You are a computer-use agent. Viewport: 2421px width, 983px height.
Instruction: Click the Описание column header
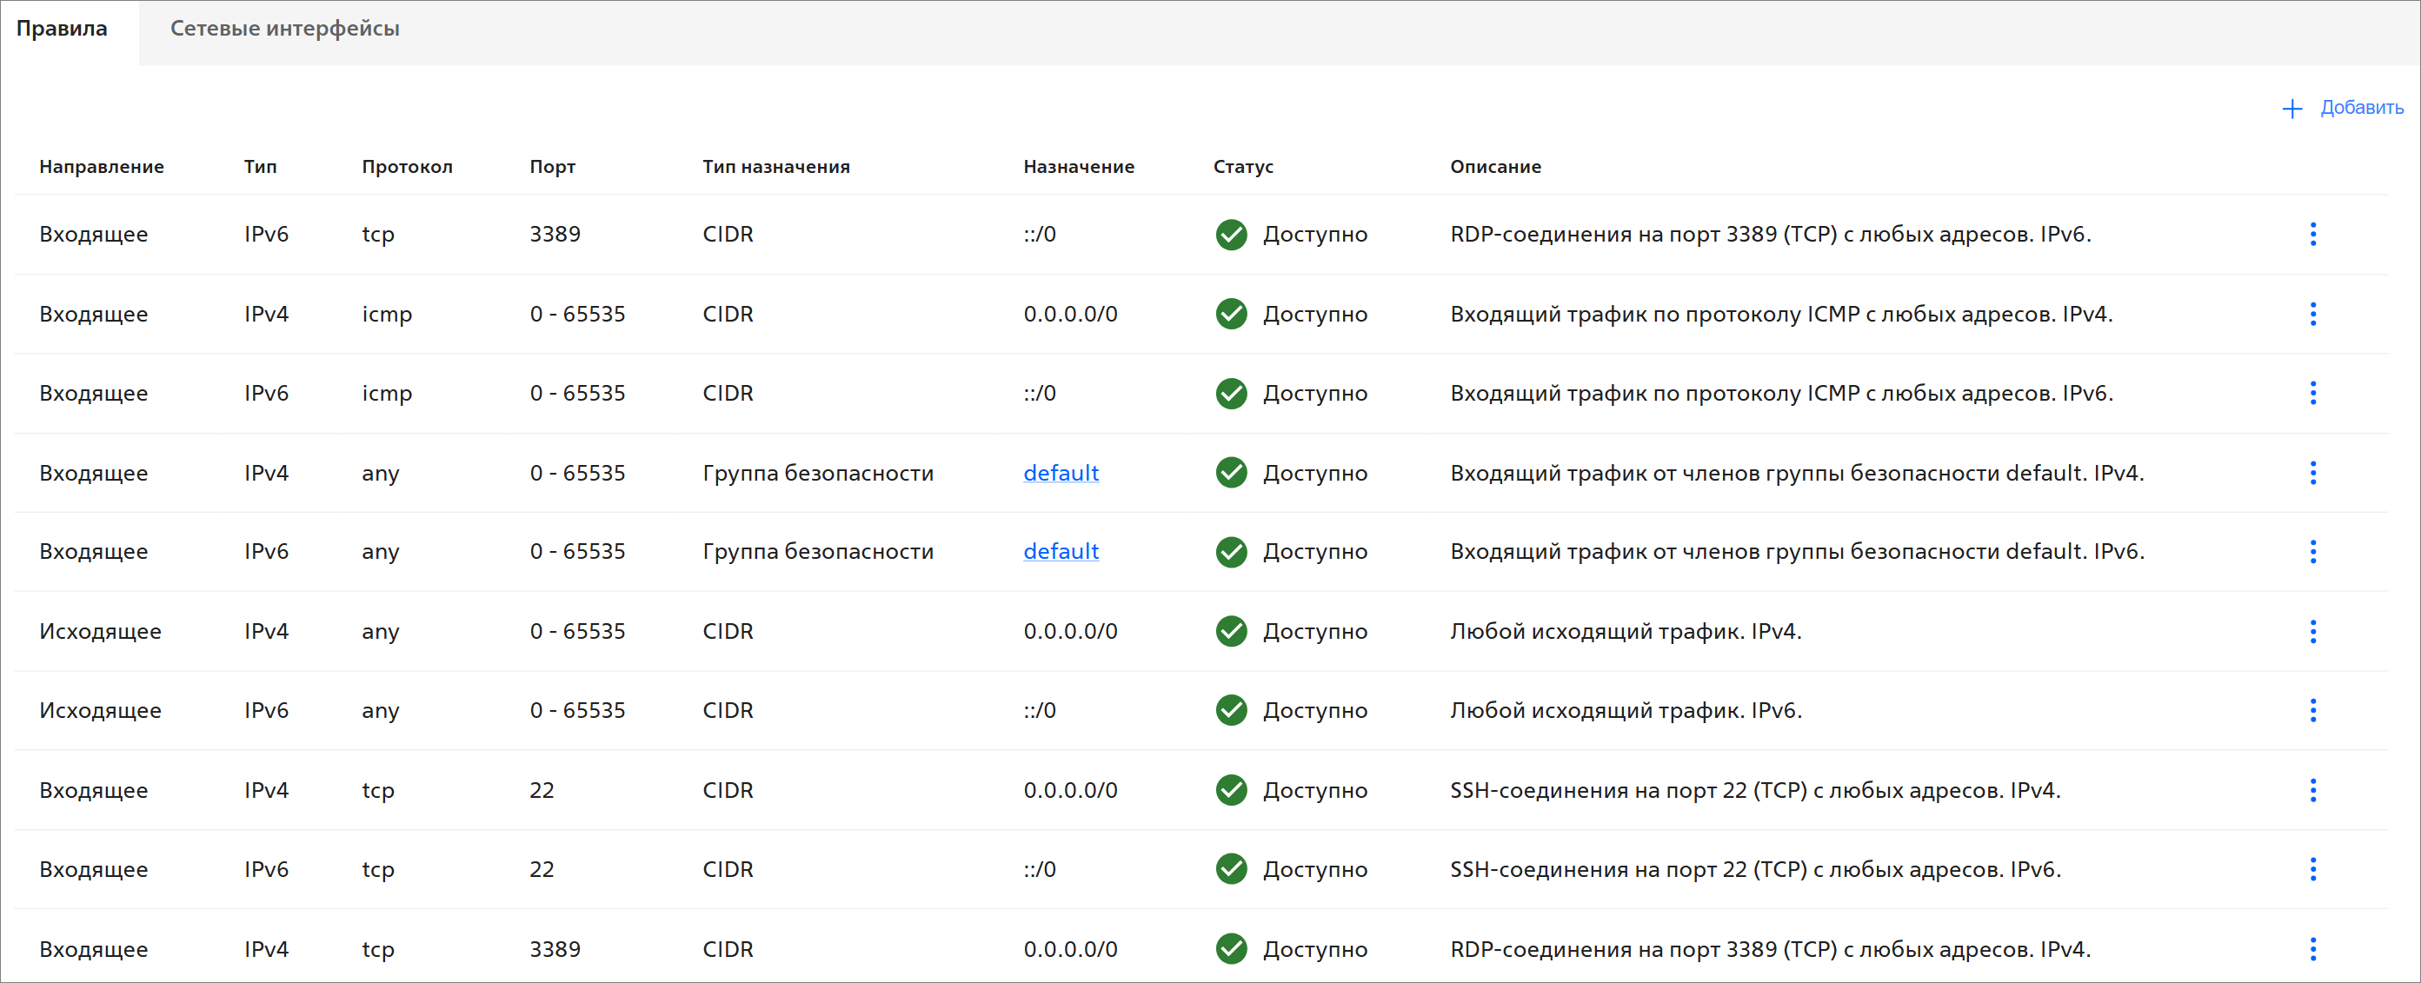point(1495,166)
